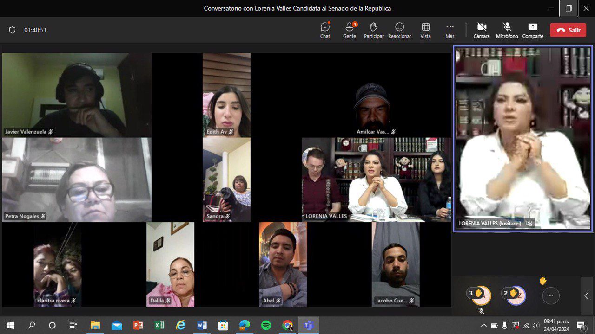
Task: Select Javier Valenzuela's video tile
Action: pyautogui.click(x=77, y=95)
